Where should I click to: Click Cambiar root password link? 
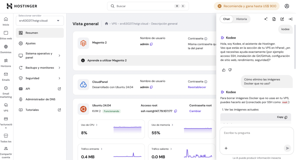(195, 111)
